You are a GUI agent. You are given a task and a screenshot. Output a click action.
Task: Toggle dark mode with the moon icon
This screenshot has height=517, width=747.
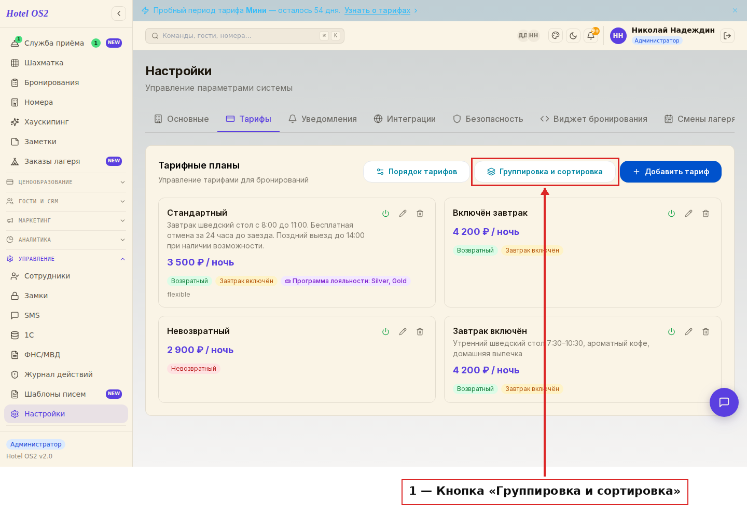[x=573, y=36]
